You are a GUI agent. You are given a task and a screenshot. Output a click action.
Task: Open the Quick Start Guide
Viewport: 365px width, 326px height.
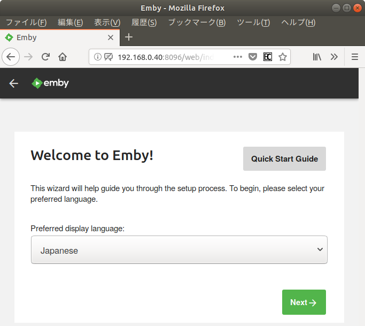(284, 158)
